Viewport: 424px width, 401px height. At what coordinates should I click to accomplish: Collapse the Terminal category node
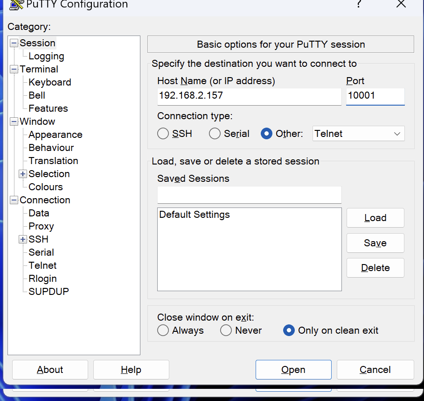(x=14, y=69)
